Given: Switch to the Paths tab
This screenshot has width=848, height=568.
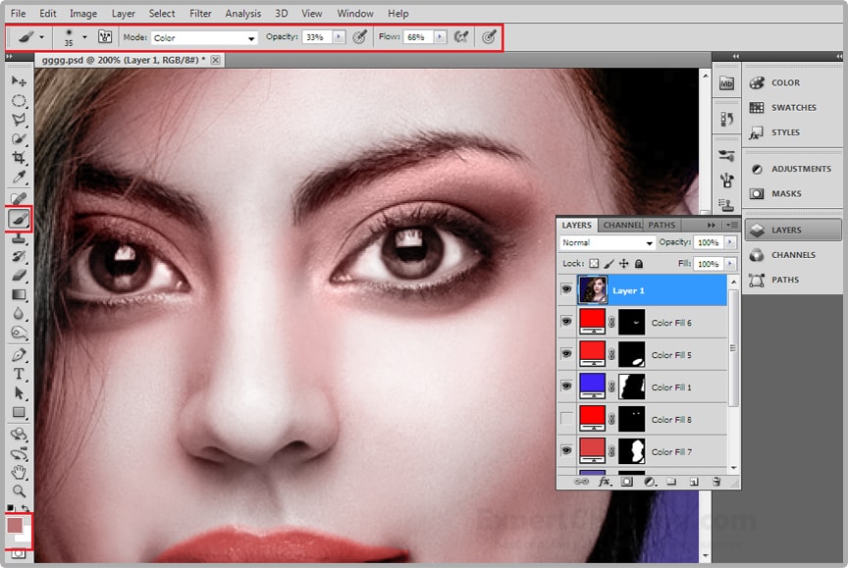Looking at the screenshot, I should 662,225.
